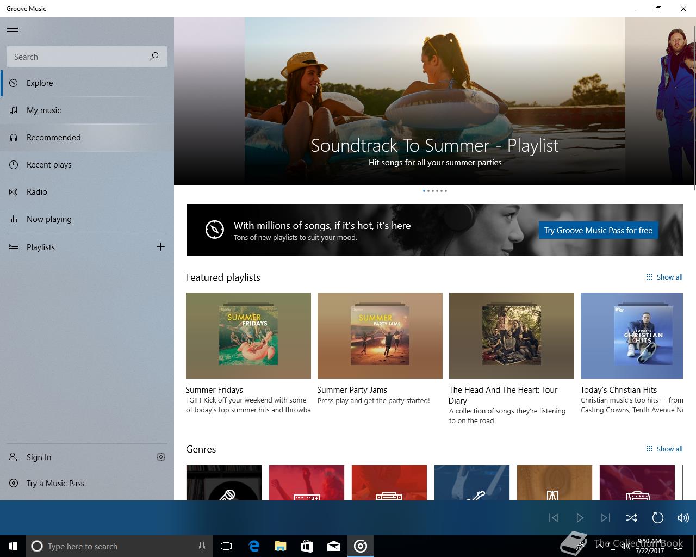
Task: Open the microphone genre tile
Action: pos(224,483)
